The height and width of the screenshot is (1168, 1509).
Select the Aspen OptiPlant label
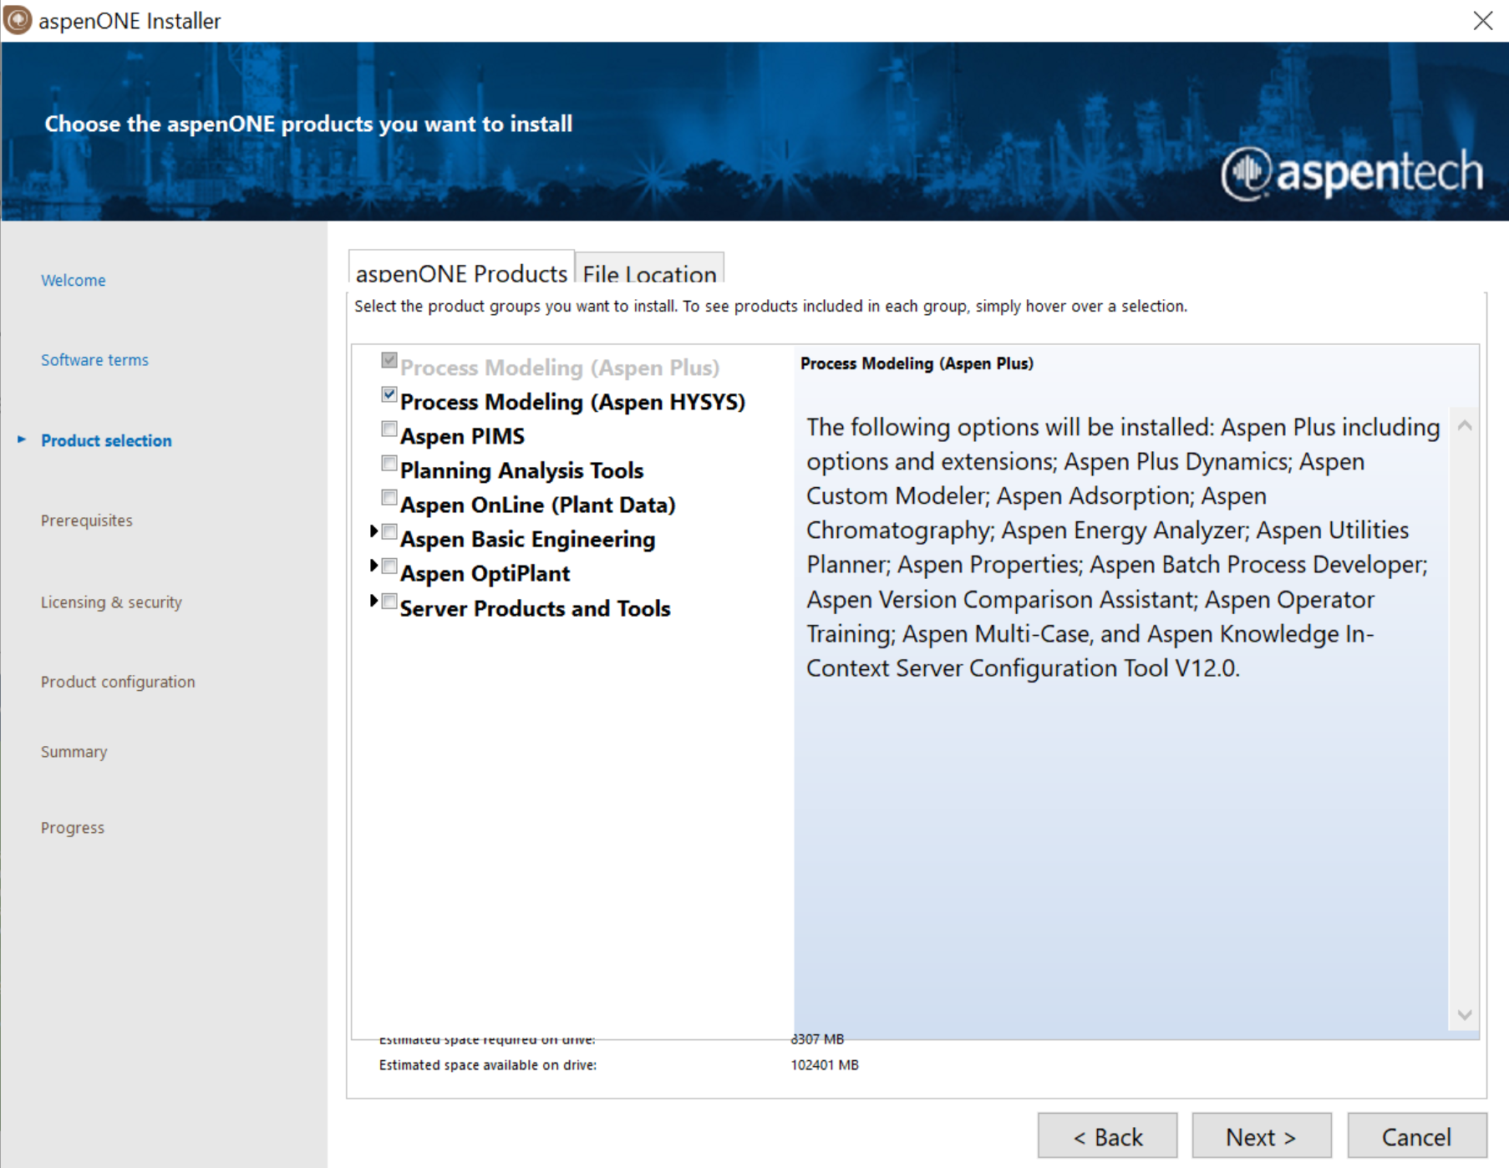485,573
